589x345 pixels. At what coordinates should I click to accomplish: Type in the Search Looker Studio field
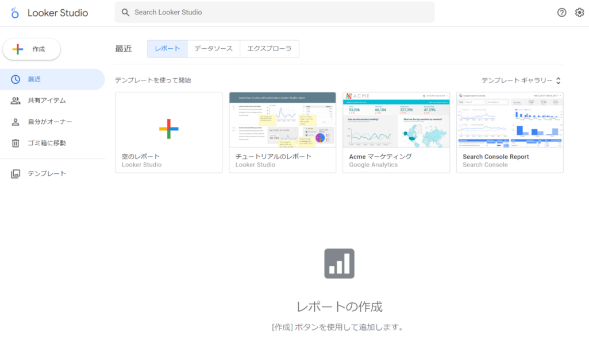tap(276, 12)
